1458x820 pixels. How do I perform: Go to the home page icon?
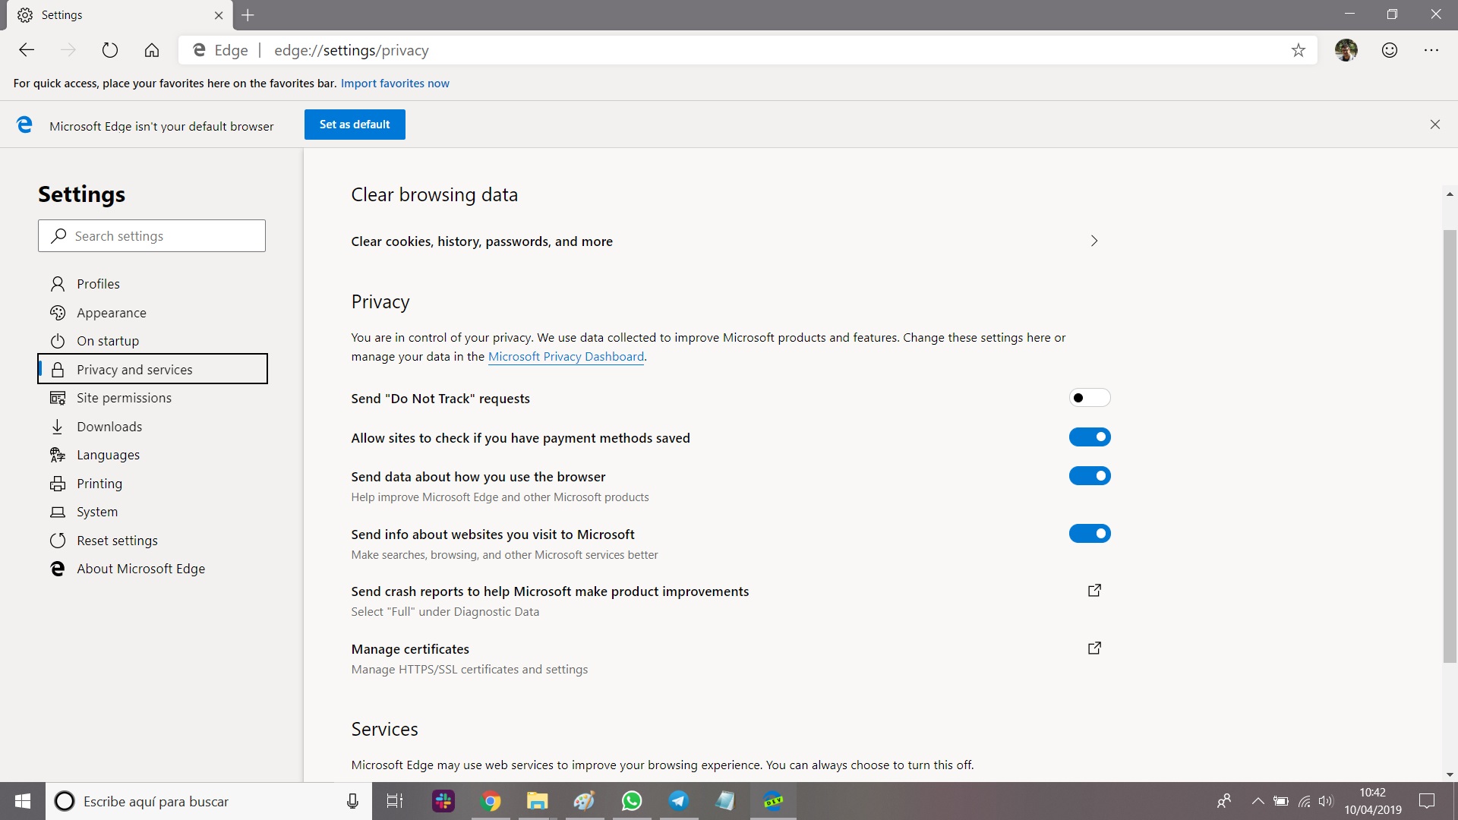(x=152, y=50)
